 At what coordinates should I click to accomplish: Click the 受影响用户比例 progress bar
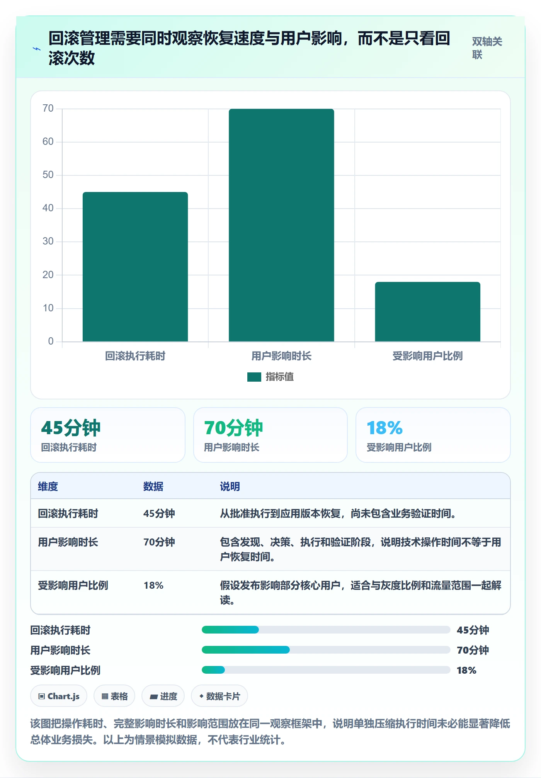point(326,670)
